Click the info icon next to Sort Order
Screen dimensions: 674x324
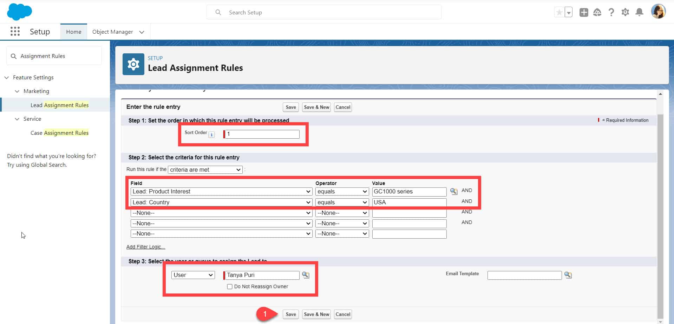click(211, 134)
